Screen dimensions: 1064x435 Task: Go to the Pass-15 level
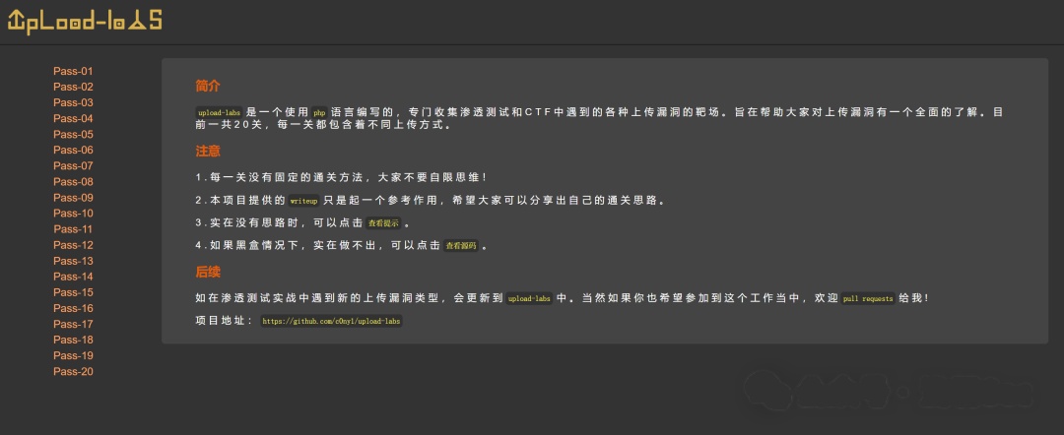73,292
